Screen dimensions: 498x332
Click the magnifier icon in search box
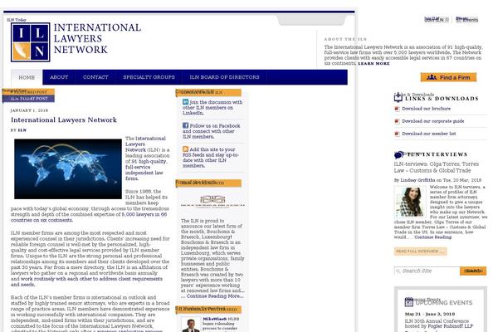[398, 271]
